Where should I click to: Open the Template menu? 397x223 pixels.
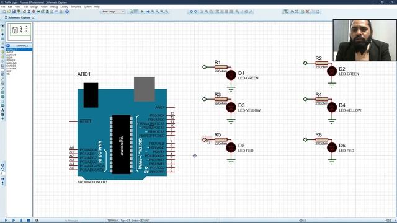pos(76,7)
